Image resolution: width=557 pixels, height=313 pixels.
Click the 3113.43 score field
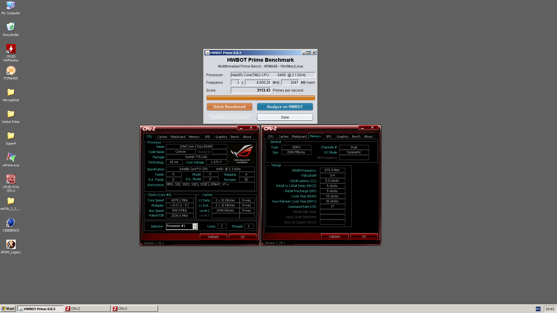pyautogui.click(x=251, y=90)
